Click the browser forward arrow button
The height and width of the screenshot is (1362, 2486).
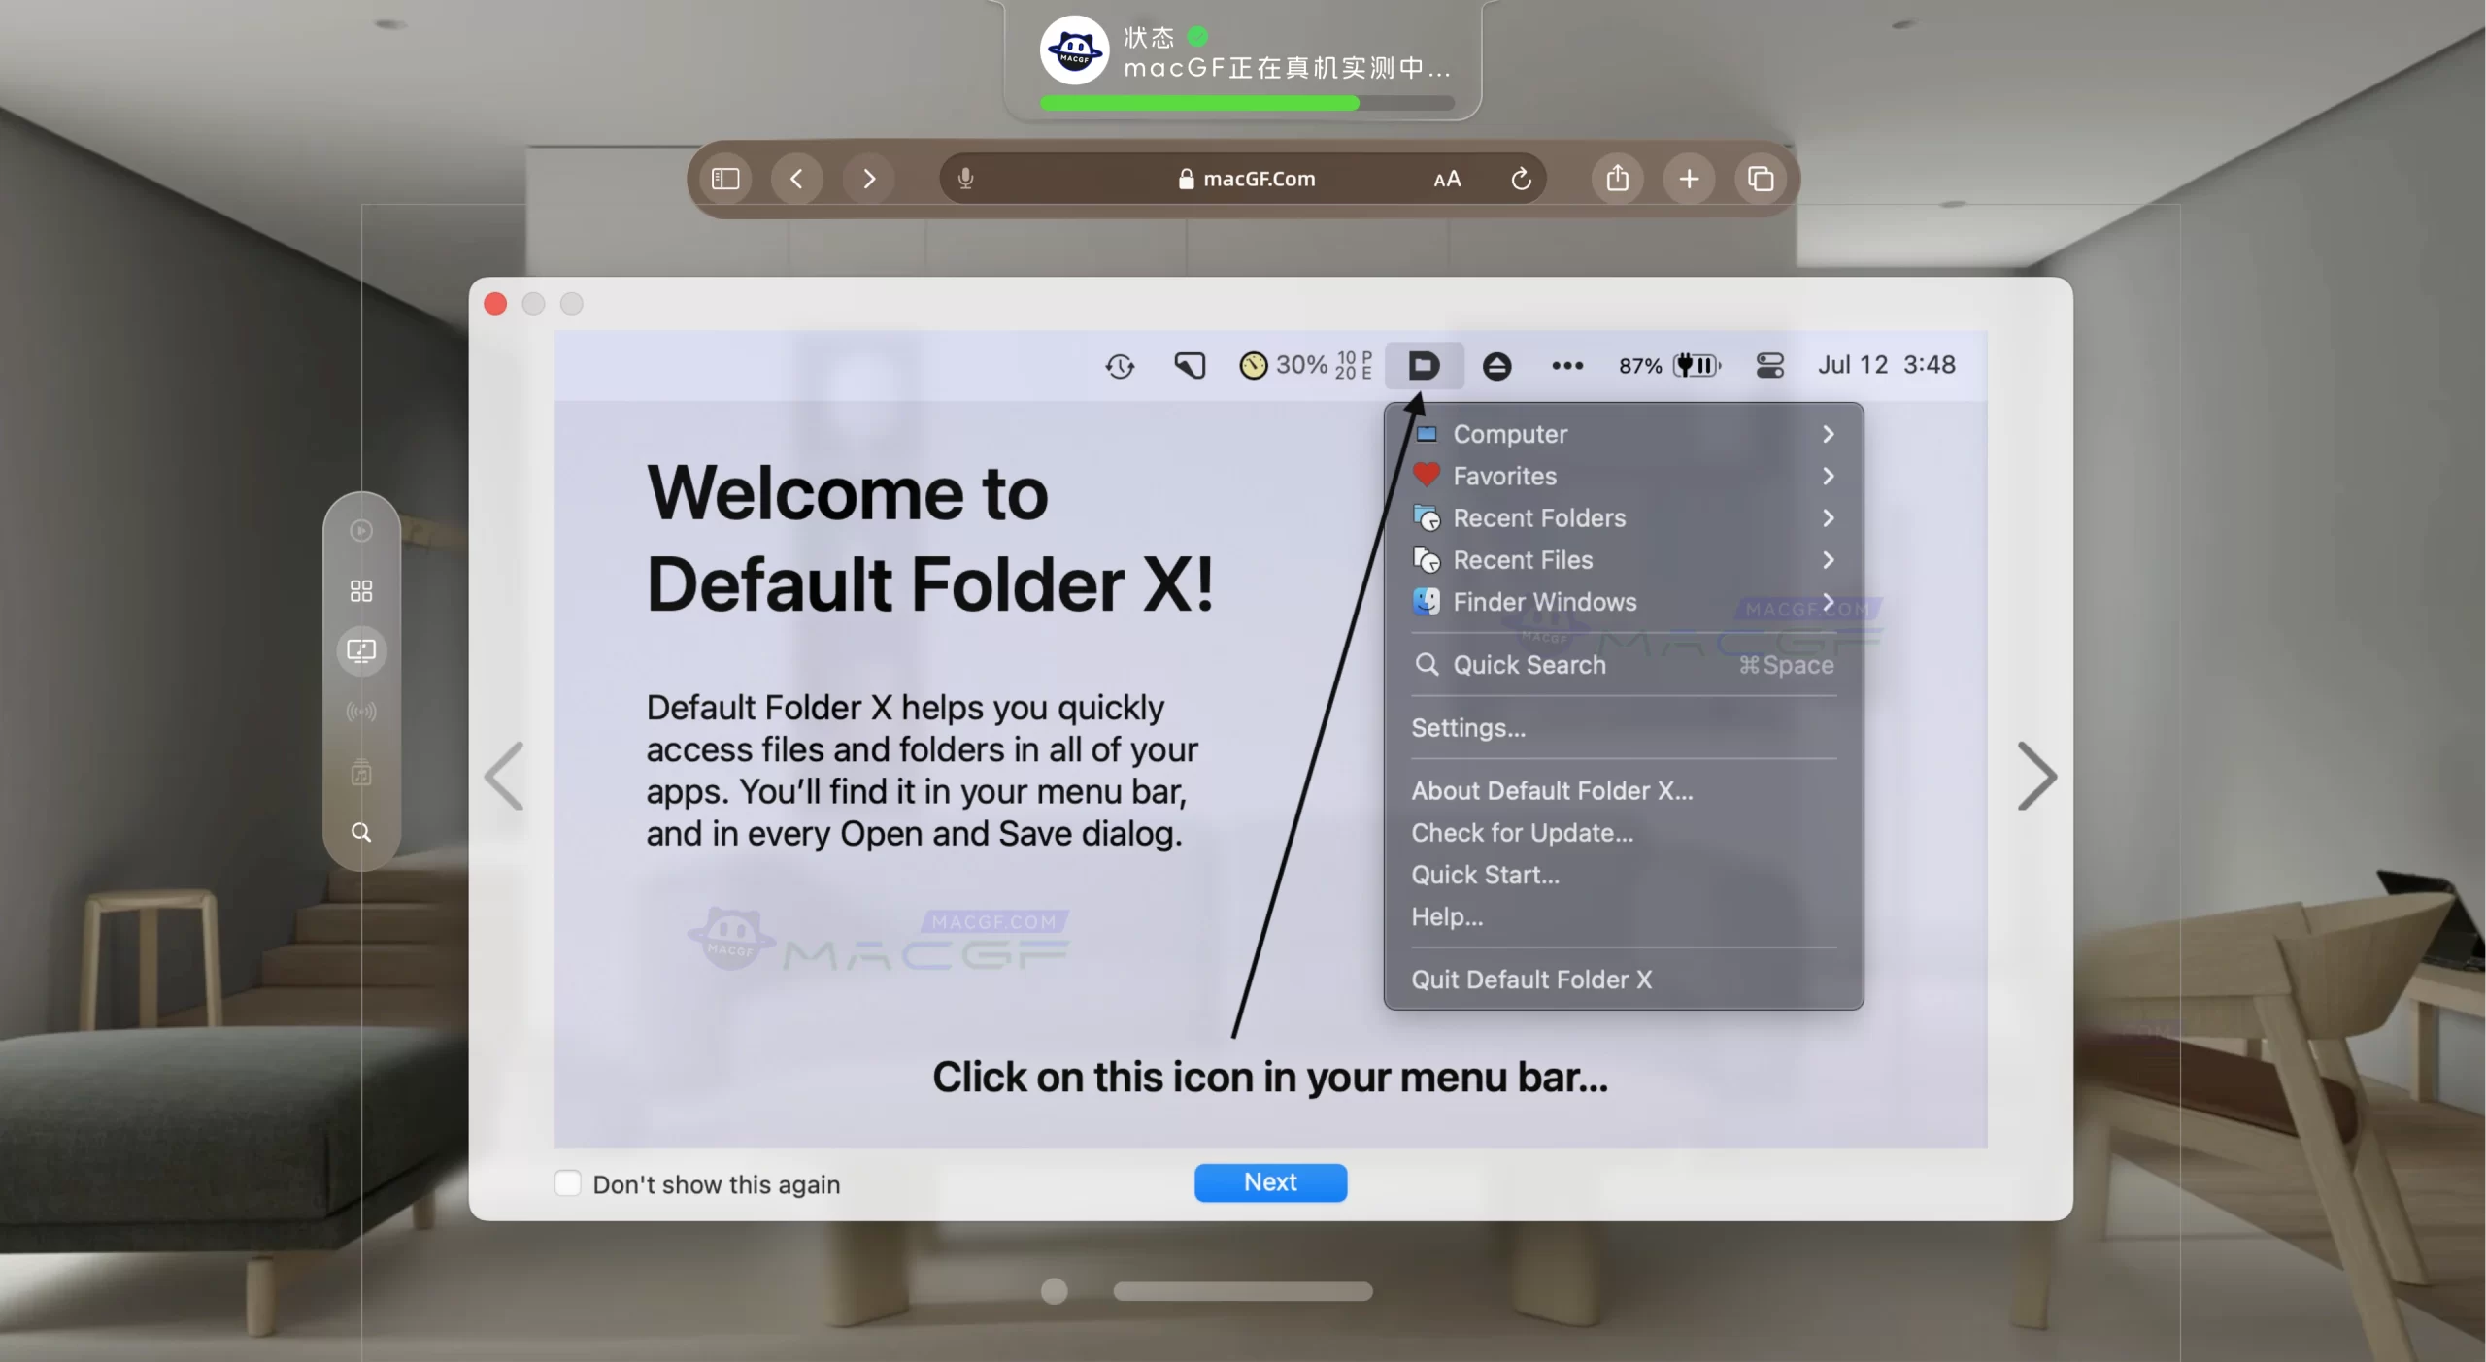[x=869, y=179]
